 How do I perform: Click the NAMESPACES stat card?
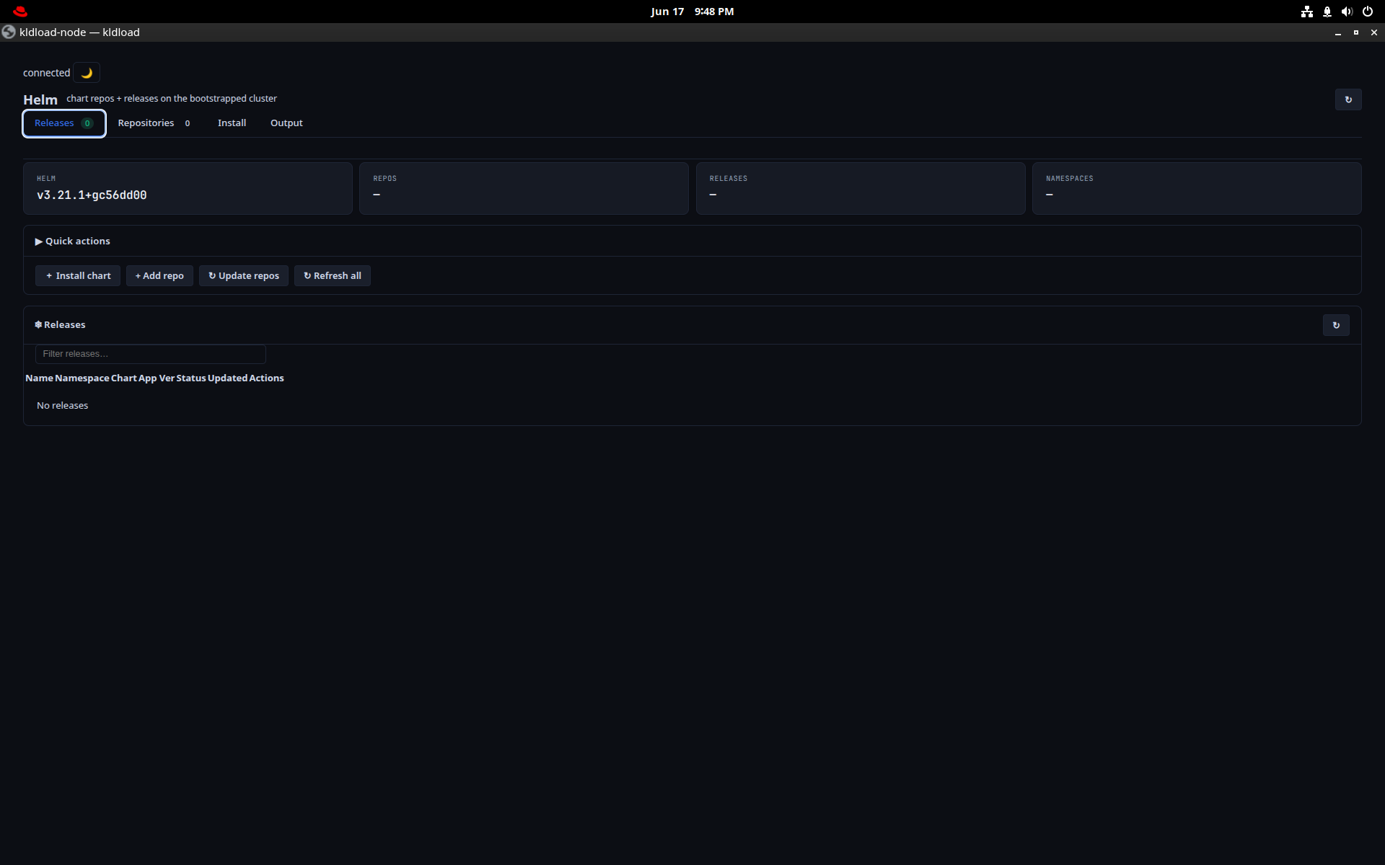[1197, 188]
